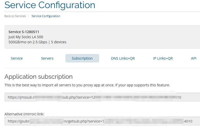
Task: Go back to Services via breadcrumb link
Action: [15, 16]
